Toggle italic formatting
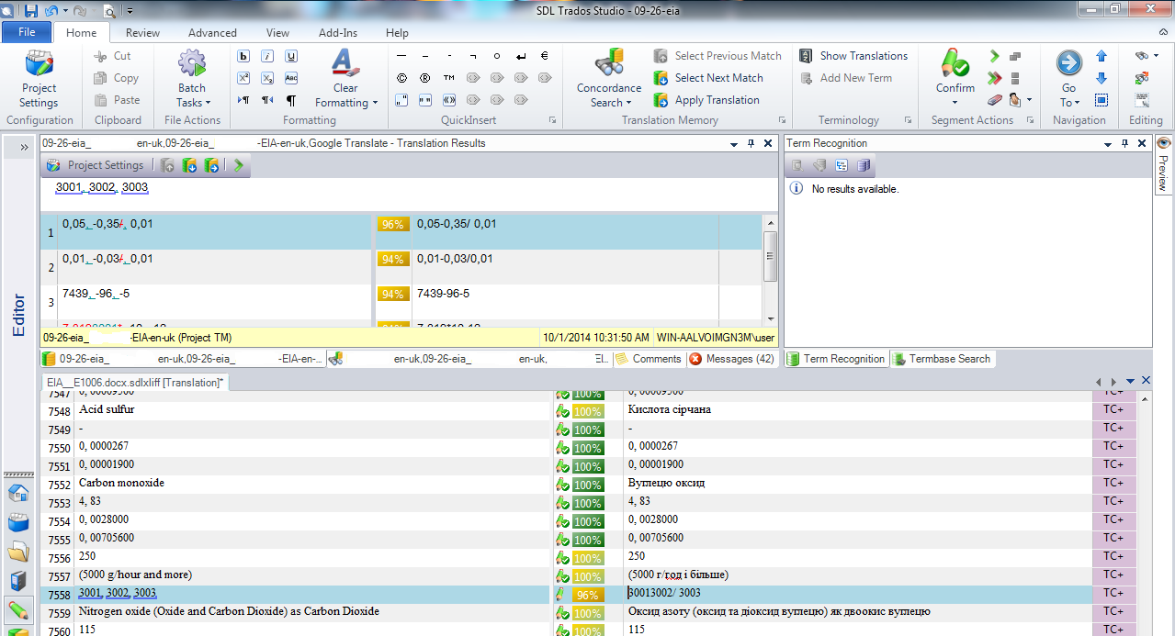This screenshot has height=636, width=1175. click(x=267, y=56)
